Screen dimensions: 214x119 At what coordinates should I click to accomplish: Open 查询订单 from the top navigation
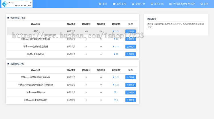click(140, 4)
